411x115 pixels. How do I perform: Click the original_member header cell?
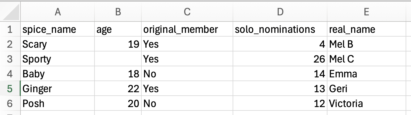pyautogui.click(x=187, y=29)
